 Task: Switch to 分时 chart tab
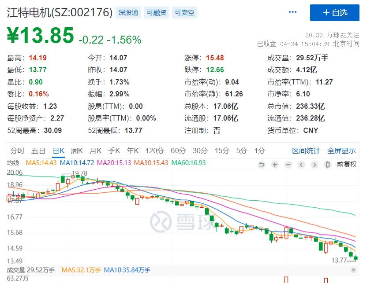[17, 151]
